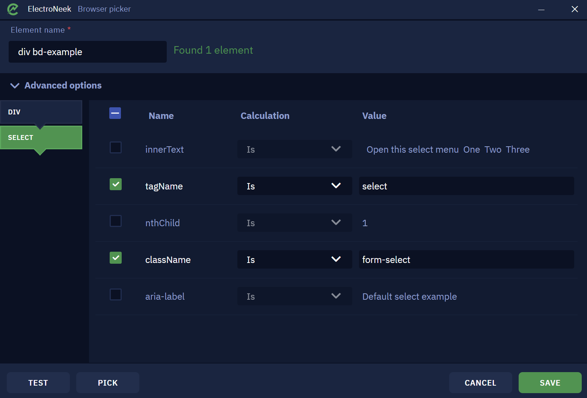Open the aria-label calculation dropdown

click(294, 296)
